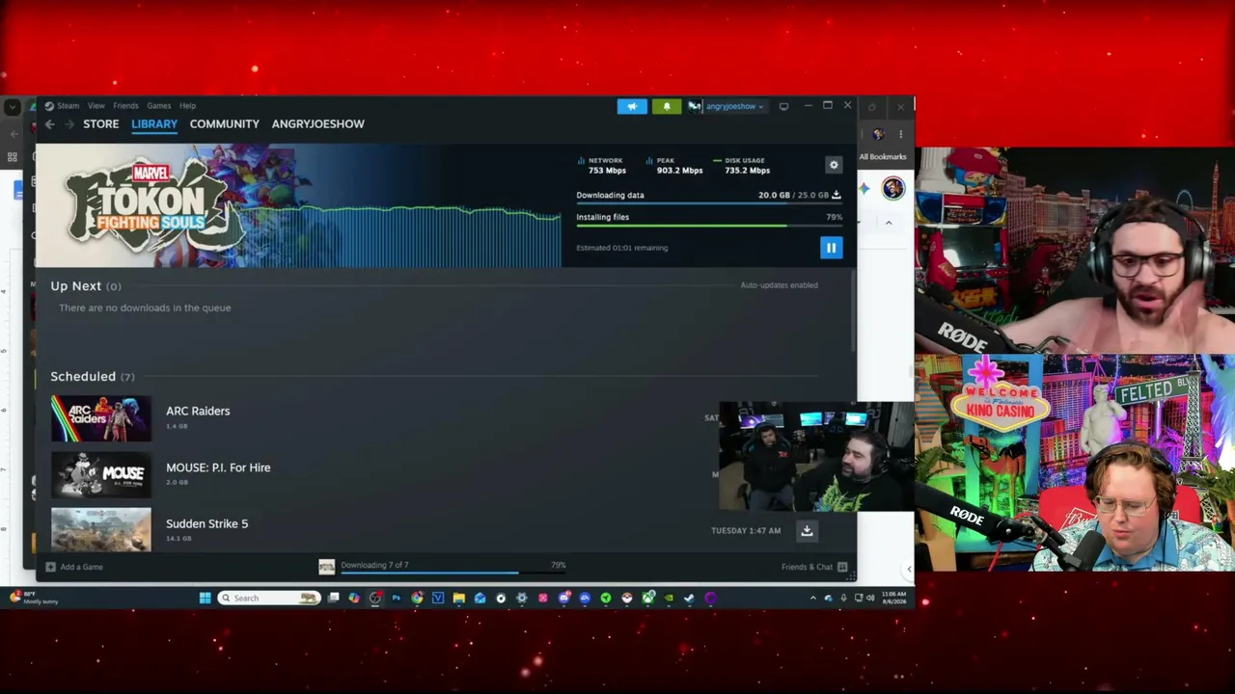Viewport: 1235px width, 694px height.
Task: Select the MOUSE: P.I. For Hire thumbnail
Action: (x=101, y=474)
